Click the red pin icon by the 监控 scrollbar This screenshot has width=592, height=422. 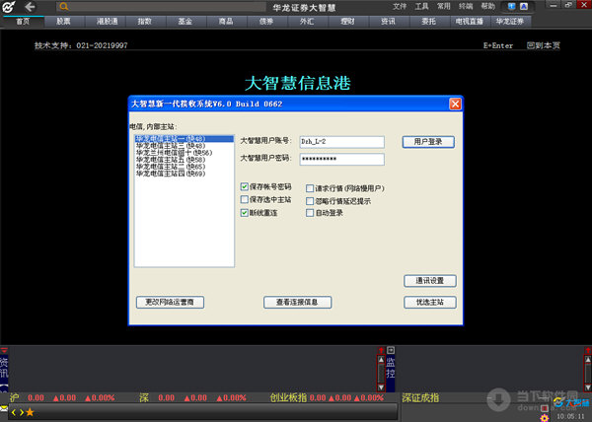[x=381, y=350]
